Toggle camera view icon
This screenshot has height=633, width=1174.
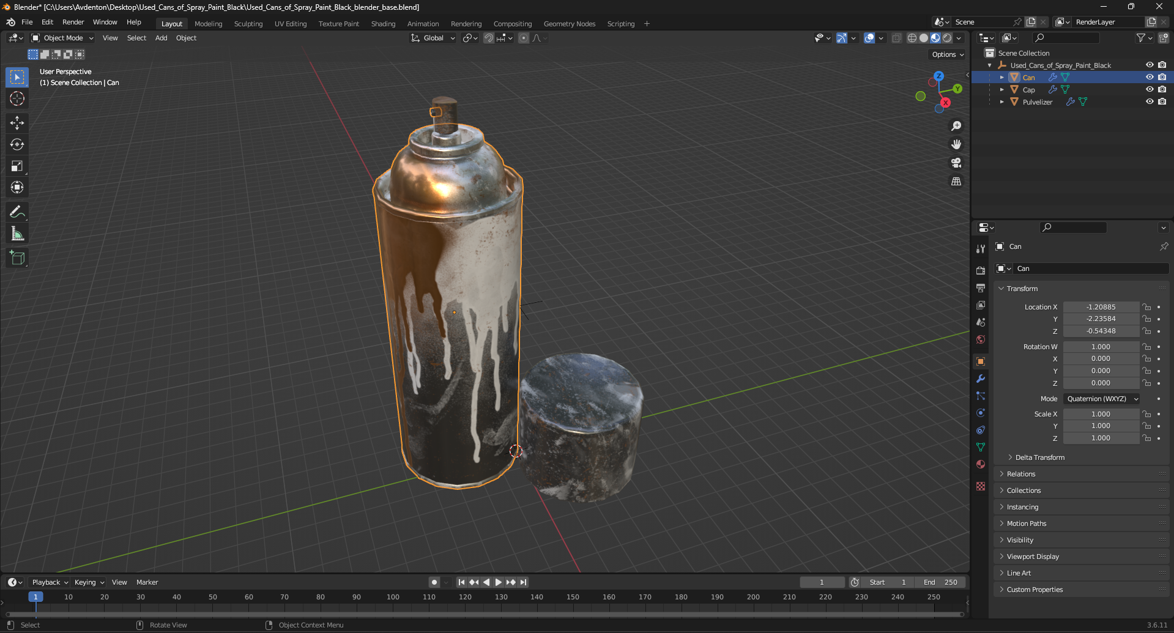pyautogui.click(x=956, y=163)
